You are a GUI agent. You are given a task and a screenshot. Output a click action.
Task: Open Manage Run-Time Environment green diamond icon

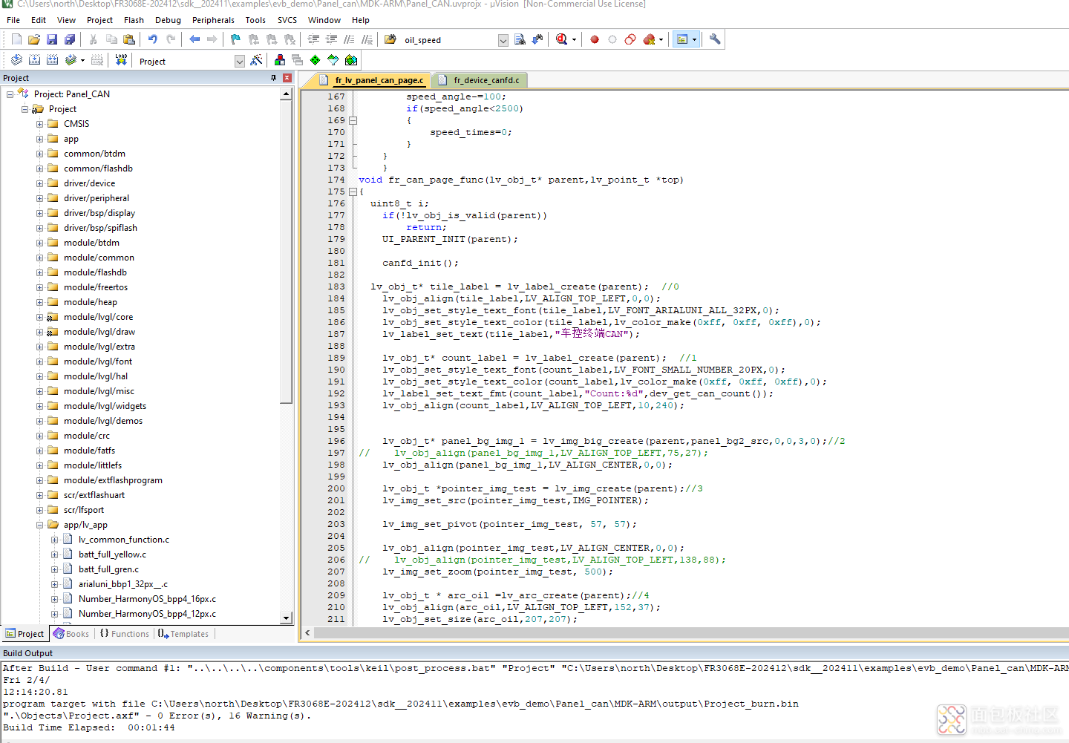pyautogui.click(x=316, y=60)
